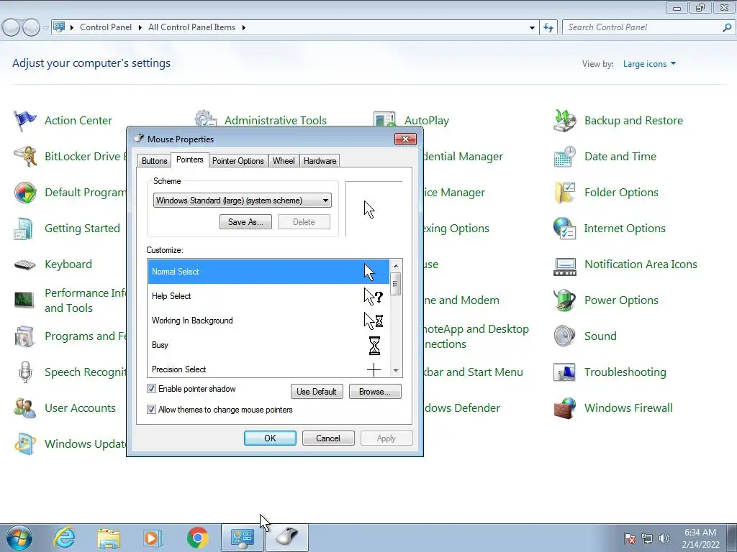737x552 pixels.
Task: Open the Notification Area Icons icon
Action: click(x=564, y=266)
